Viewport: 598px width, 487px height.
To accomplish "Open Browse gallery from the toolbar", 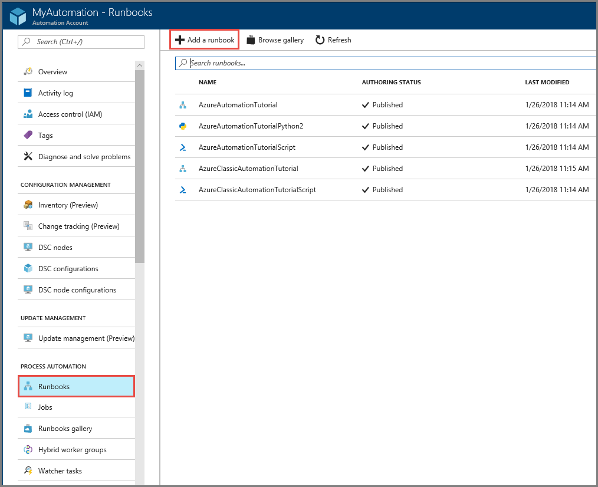I will (275, 40).
